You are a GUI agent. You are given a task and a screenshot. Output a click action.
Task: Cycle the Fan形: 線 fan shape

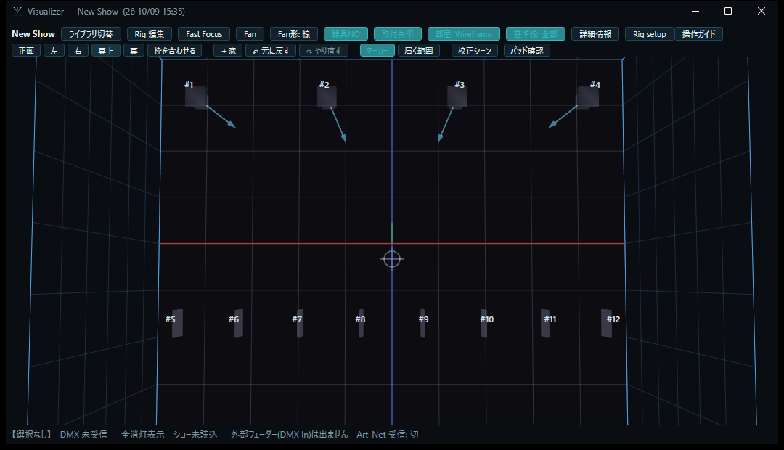click(294, 34)
